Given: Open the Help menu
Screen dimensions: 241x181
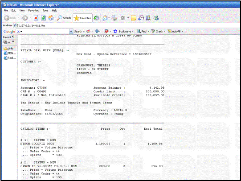Looking at the screenshot, I should point(54,10).
